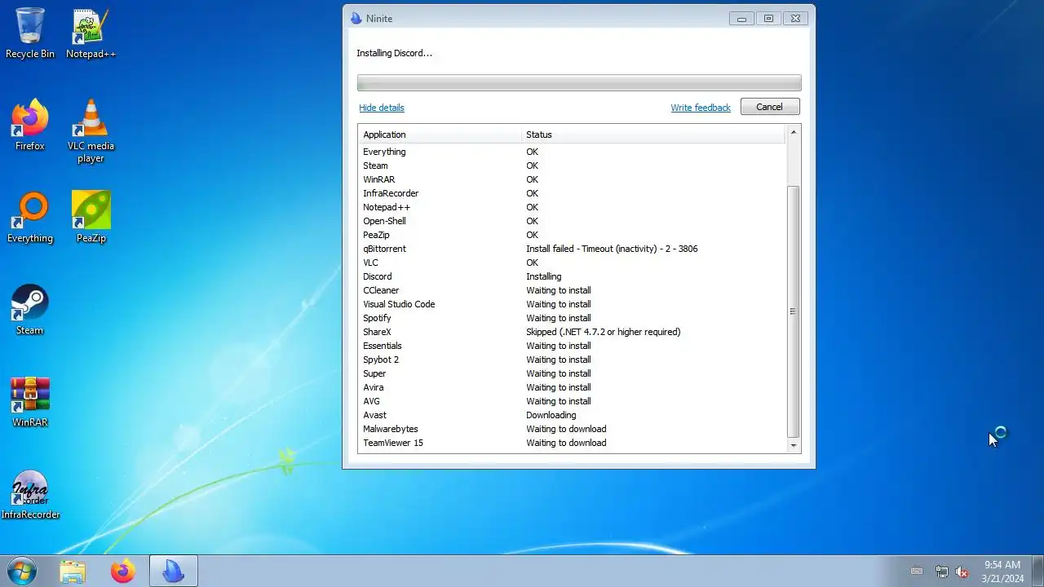Click the Status column header

pyautogui.click(x=653, y=135)
